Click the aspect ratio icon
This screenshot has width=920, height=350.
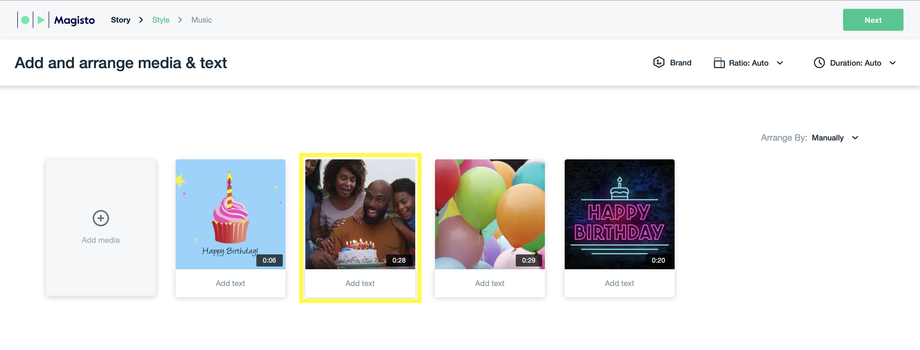tap(719, 63)
